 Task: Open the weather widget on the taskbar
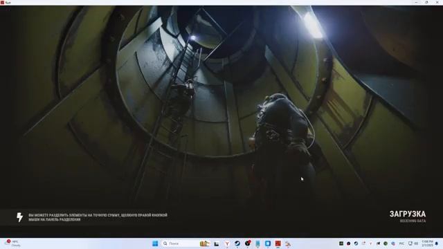(12, 243)
